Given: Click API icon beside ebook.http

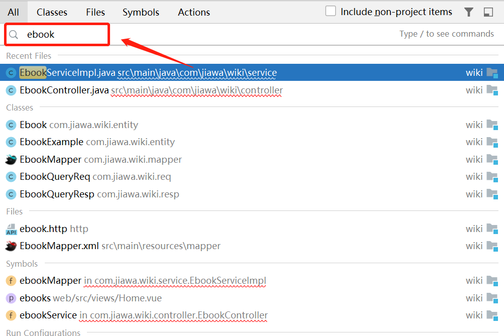Looking at the screenshot, I should (11, 229).
